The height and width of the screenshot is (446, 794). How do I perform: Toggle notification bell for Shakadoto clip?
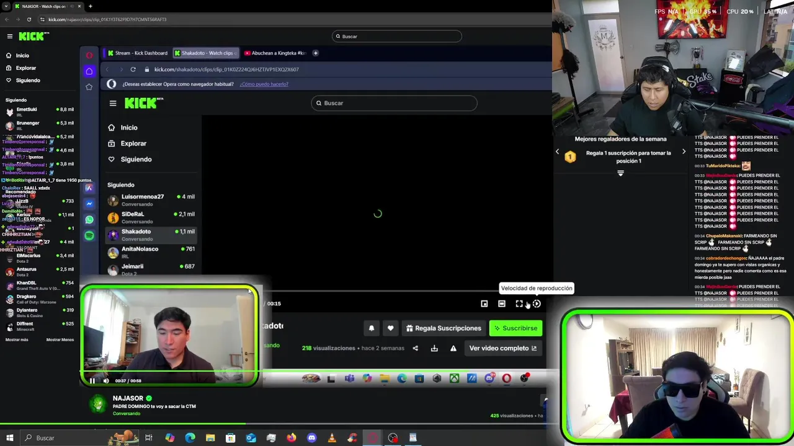pyautogui.click(x=372, y=328)
